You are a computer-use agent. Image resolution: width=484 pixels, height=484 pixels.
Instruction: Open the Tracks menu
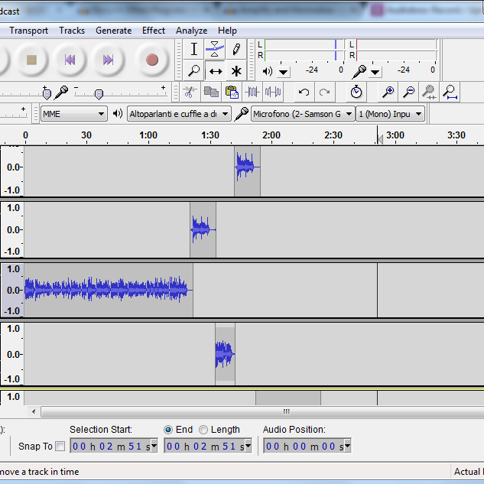point(72,31)
